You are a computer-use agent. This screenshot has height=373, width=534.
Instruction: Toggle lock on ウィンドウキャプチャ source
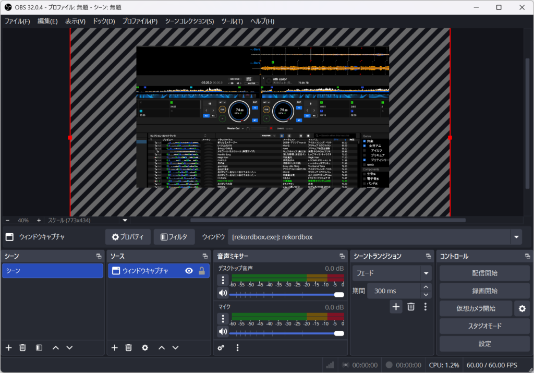pos(201,271)
